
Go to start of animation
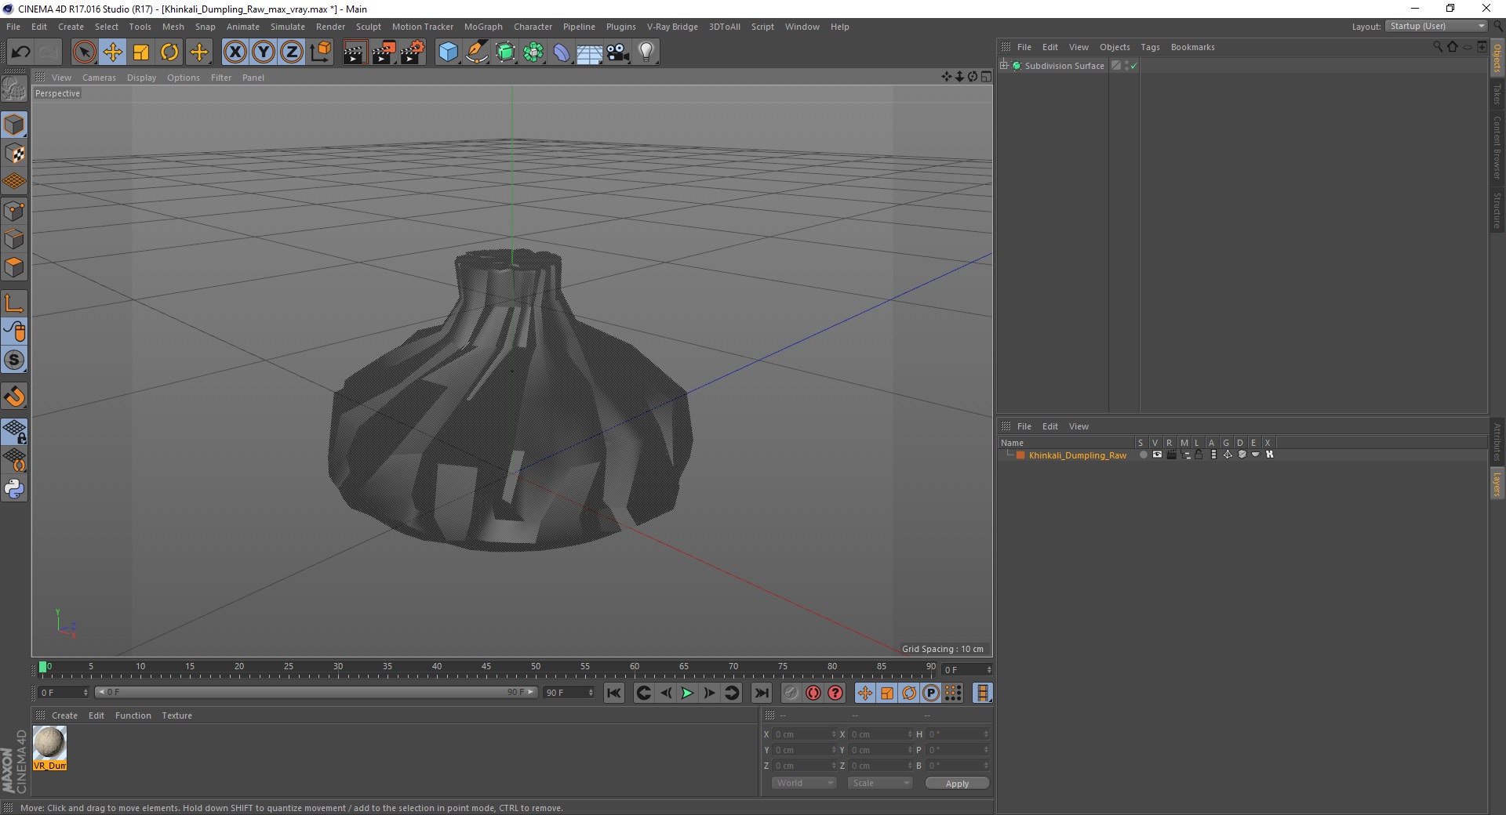point(614,693)
